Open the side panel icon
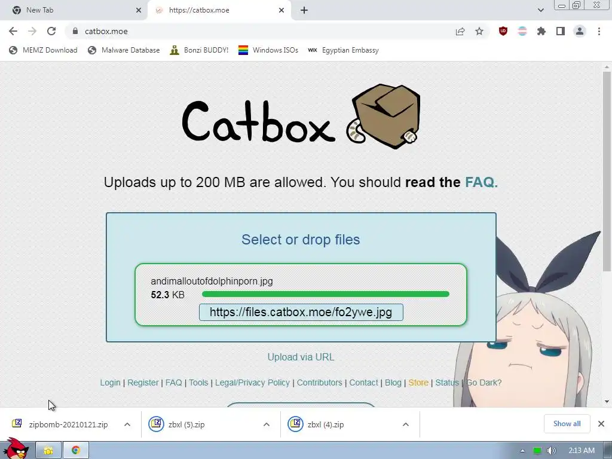 tap(561, 31)
